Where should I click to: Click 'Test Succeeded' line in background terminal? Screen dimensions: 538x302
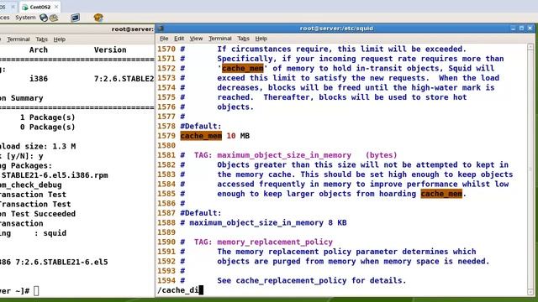(43, 214)
